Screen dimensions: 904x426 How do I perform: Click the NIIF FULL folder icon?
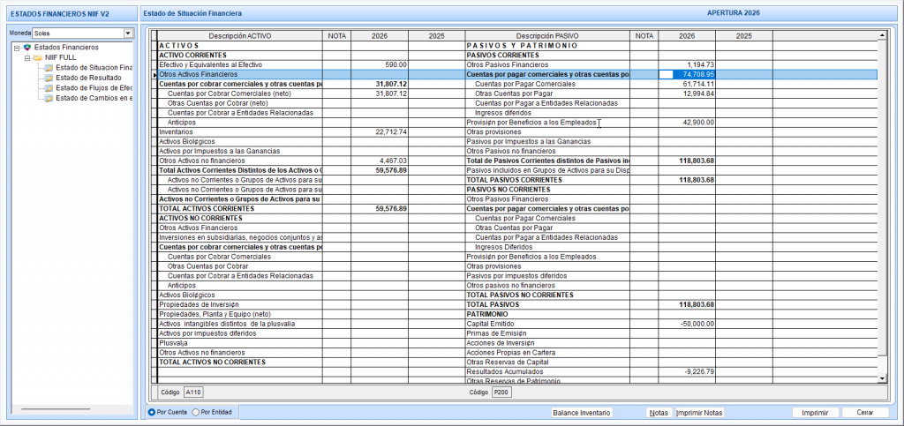[x=37, y=57]
